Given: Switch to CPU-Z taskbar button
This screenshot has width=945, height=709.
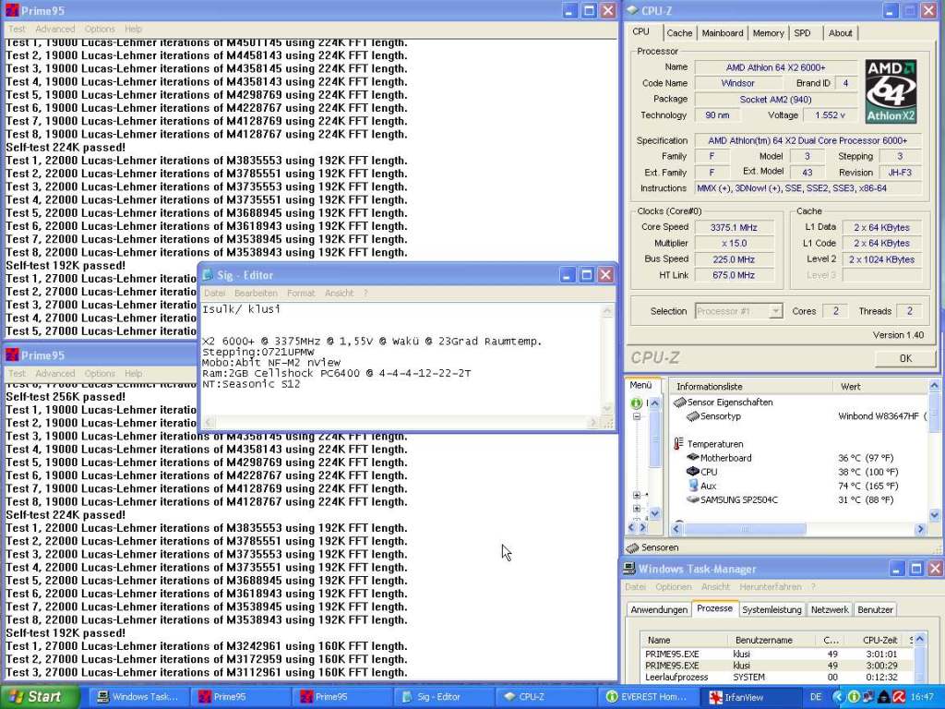Looking at the screenshot, I should click(547, 697).
